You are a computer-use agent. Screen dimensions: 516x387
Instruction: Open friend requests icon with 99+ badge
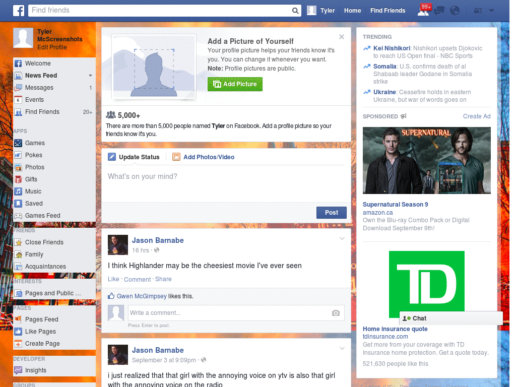tap(424, 10)
